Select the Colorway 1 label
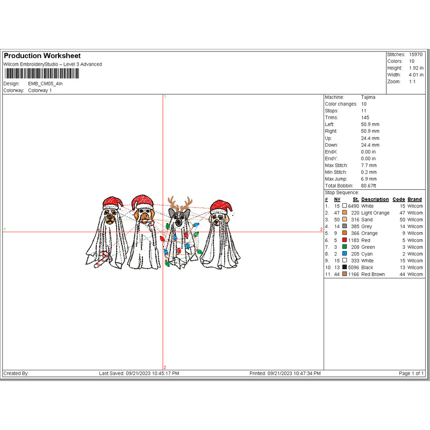Screen dimensions: 430x430 tap(41, 90)
